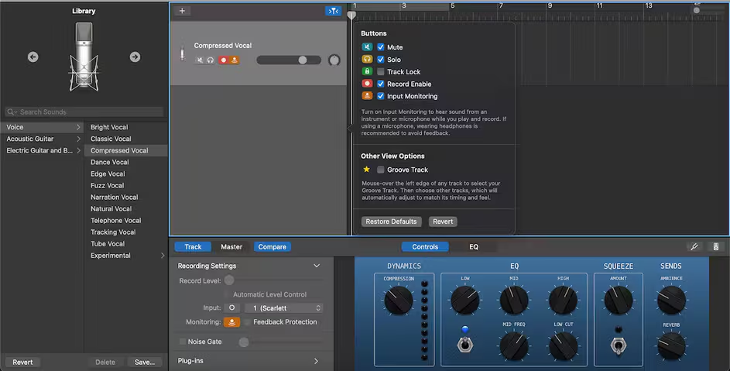Click the Save... button in Library
730x371 pixels.
pos(144,362)
